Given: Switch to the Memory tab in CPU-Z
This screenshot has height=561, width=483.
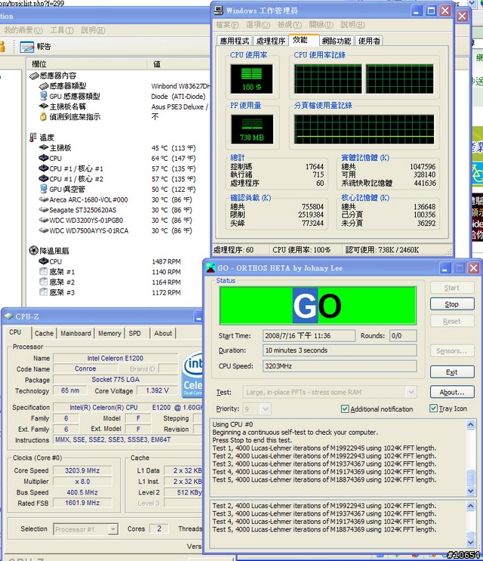Looking at the screenshot, I should click(109, 333).
